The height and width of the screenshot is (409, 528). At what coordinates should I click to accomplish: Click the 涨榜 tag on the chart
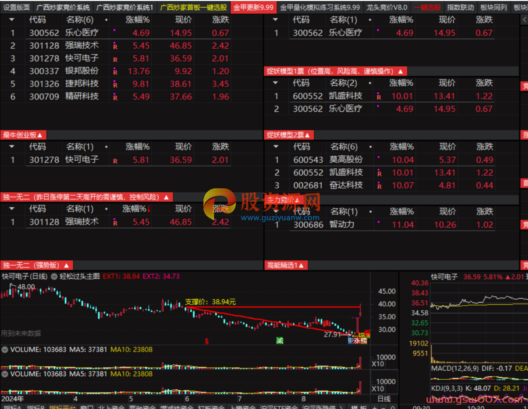(361, 341)
